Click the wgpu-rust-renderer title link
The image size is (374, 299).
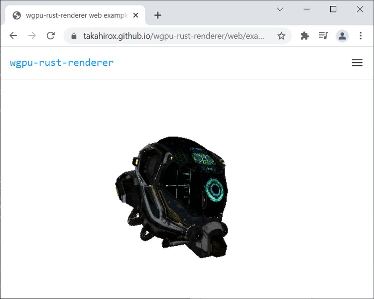(62, 62)
